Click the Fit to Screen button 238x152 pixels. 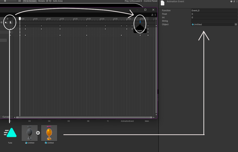30,1
